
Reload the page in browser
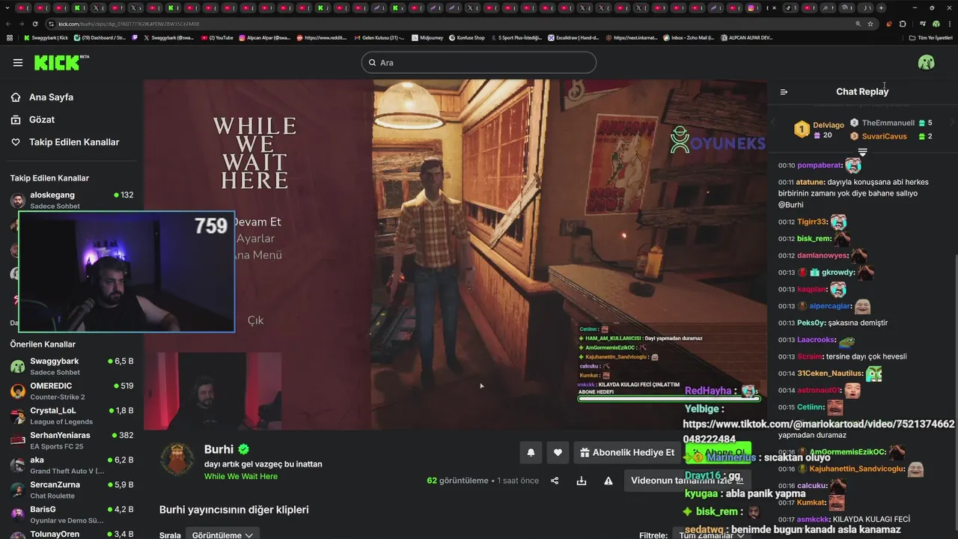pos(36,24)
